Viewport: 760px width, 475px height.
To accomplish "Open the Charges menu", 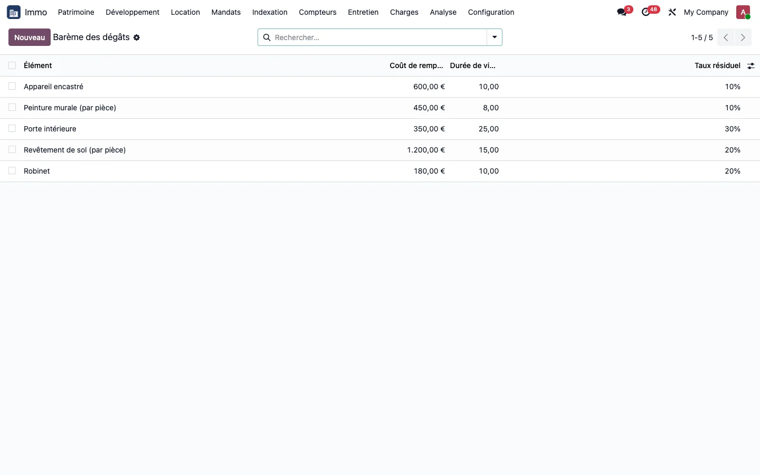I will (404, 12).
